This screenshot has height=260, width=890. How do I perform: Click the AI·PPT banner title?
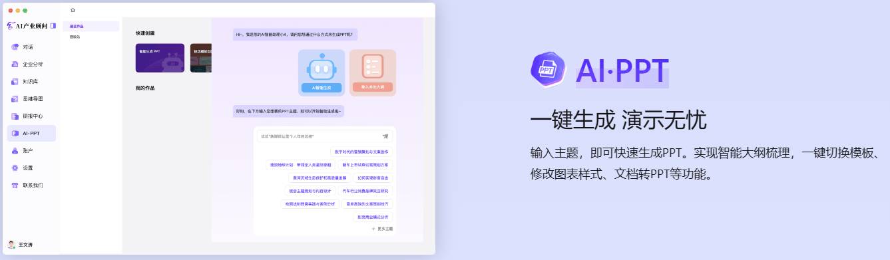[622, 71]
